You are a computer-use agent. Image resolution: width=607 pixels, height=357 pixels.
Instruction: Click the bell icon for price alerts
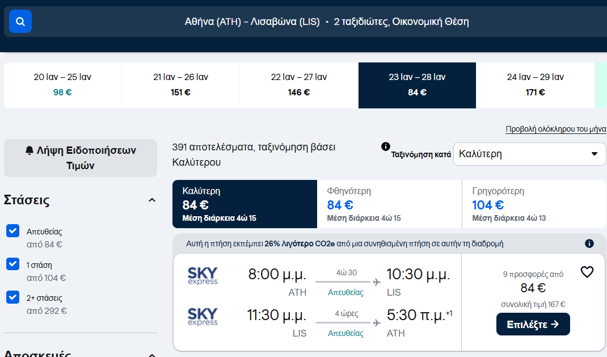click(29, 150)
